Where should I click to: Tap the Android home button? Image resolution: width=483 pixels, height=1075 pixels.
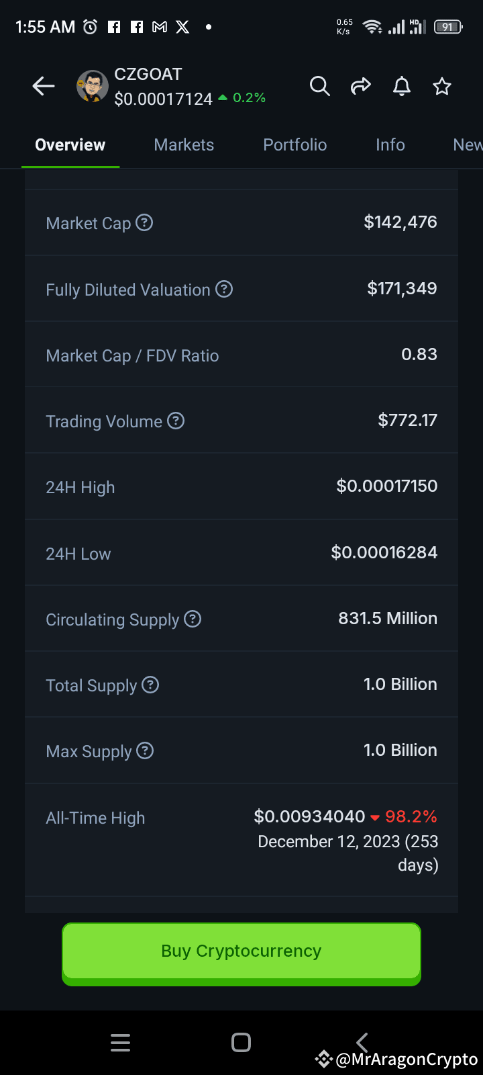[241, 1042]
